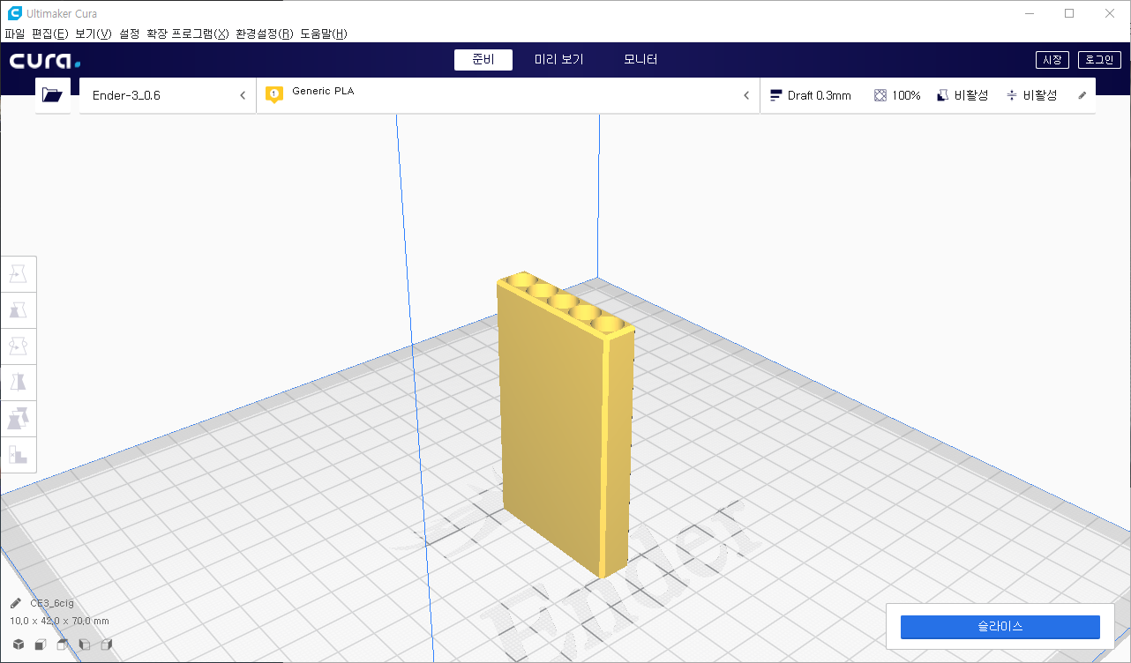Viewport: 1131px width, 663px height.
Task: Open the 파일 menu
Action: coord(15,34)
